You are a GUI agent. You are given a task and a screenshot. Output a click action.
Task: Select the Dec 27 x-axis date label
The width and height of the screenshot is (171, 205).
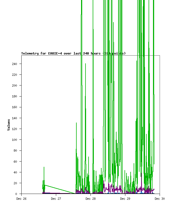pos(56,198)
